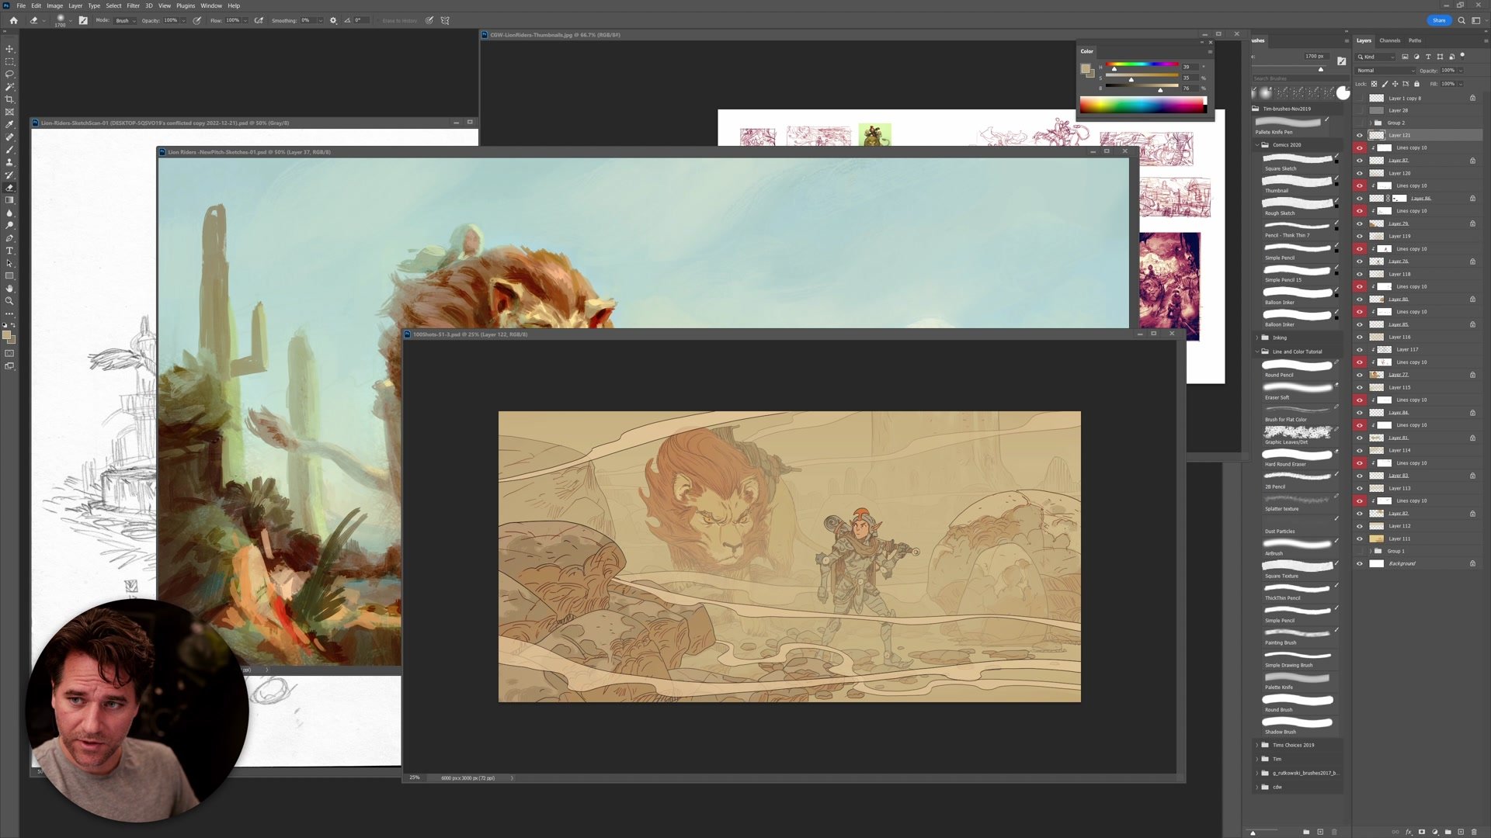Select the Zoom tool
This screenshot has height=838, width=1491.
click(x=10, y=300)
